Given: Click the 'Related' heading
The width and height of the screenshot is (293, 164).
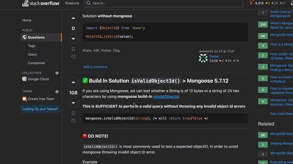Looking at the screenshot, I should tap(266, 124).
